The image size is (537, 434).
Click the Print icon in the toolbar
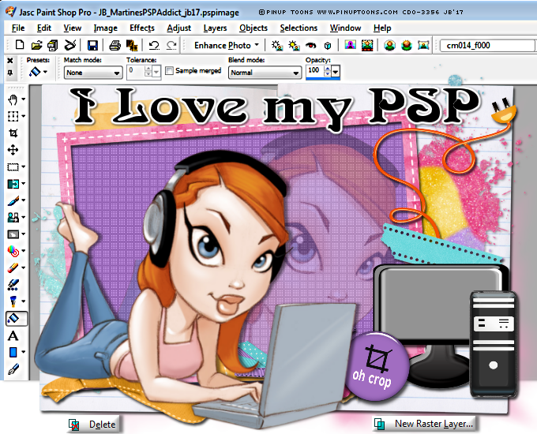pos(115,46)
